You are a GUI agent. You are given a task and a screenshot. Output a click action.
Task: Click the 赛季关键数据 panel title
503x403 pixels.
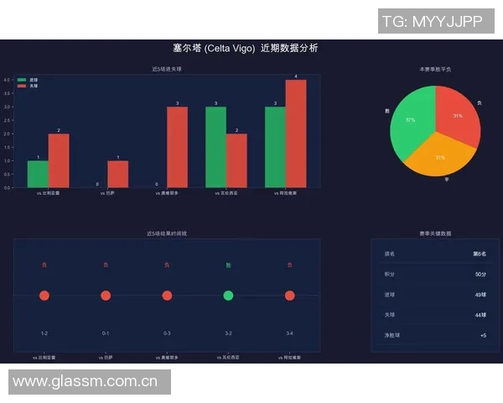(435, 233)
